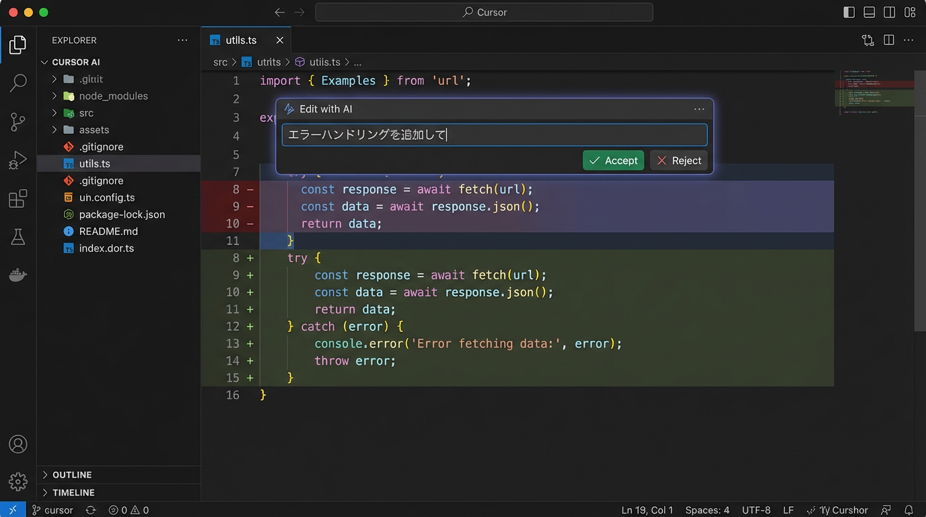Expand the OUTLINE section
926x517 pixels.
(x=72, y=475)
